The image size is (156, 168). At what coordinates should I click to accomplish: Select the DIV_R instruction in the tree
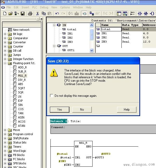(x=22, y=80)
